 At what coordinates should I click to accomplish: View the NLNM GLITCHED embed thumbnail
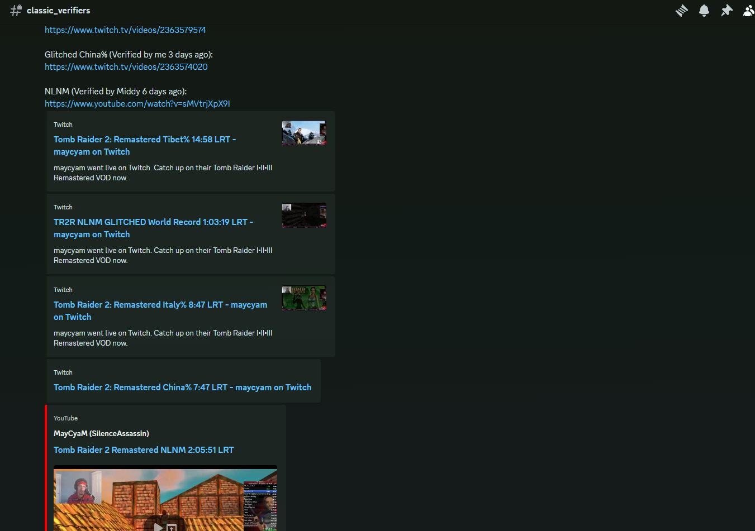(304, 216)
